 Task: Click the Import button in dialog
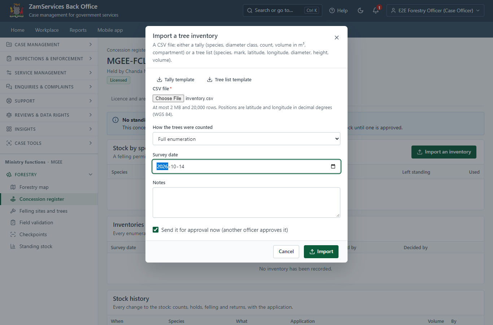click(x=321, y=252)
